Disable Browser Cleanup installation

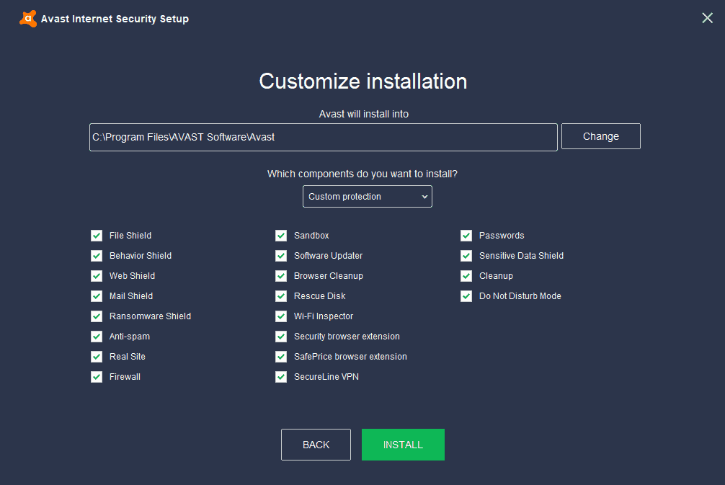click(x=281, y=275)
